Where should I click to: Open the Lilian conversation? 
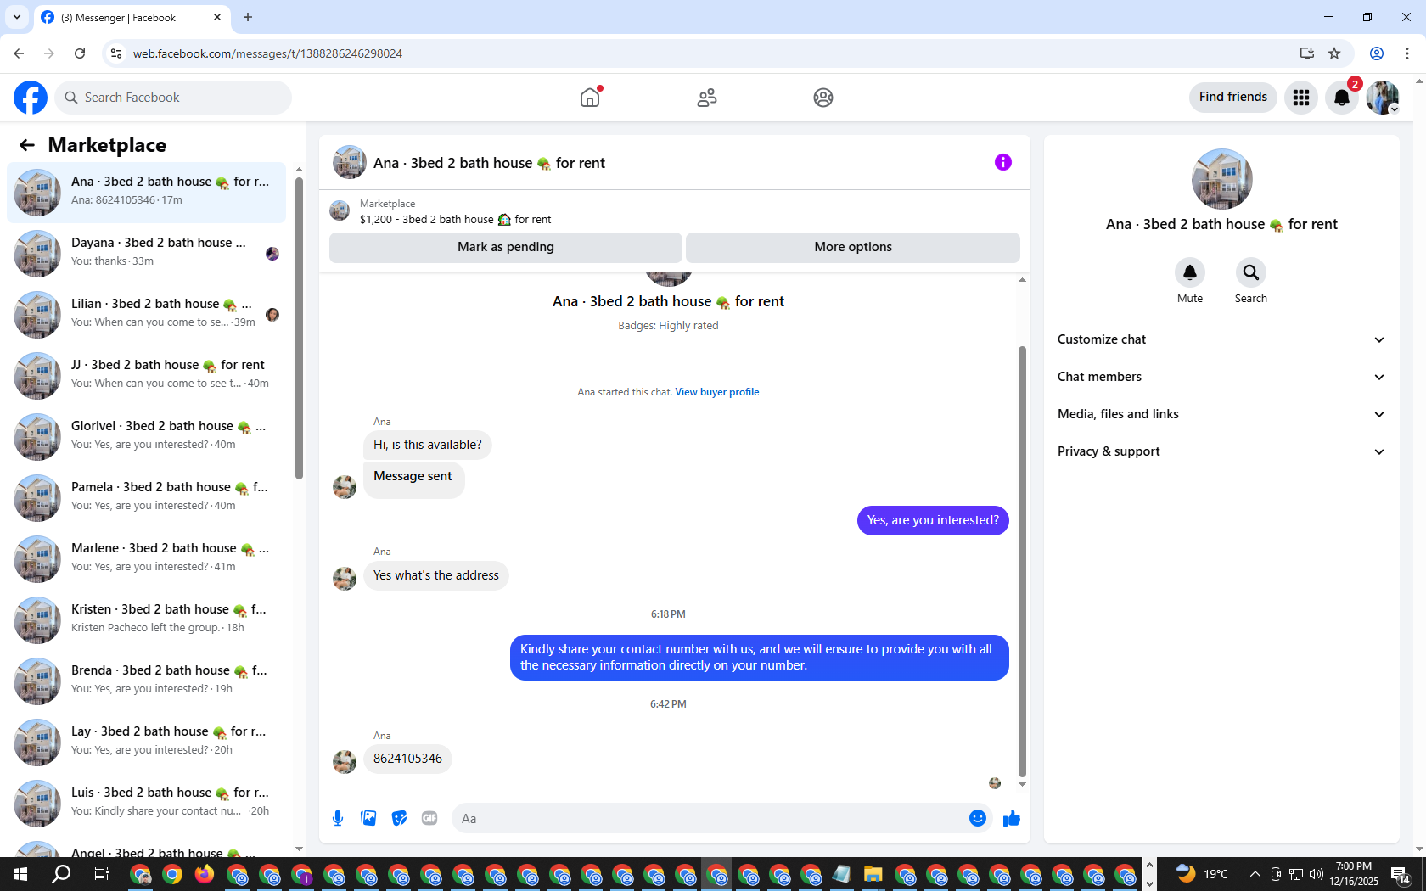[x=146, y=314]
